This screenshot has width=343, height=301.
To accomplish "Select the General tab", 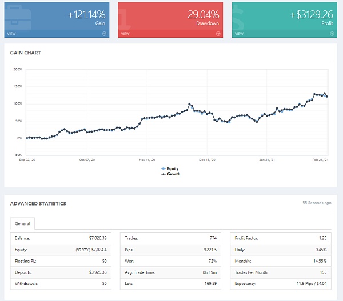I will [22, 223].
